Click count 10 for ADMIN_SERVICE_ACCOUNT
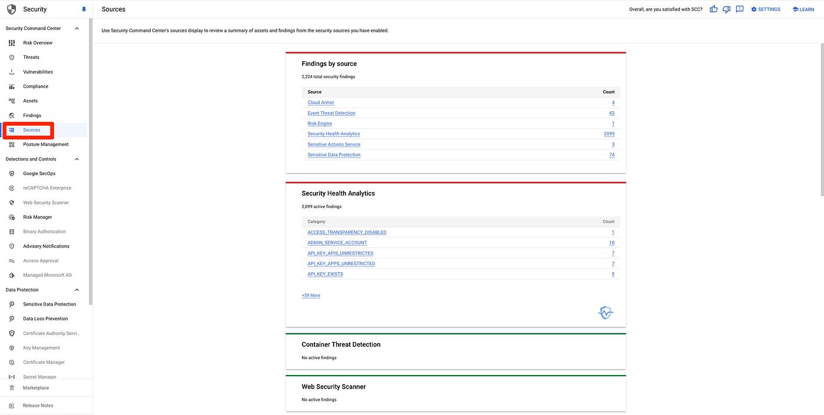The height and width of the screenshot is (415, 824). 612,243
